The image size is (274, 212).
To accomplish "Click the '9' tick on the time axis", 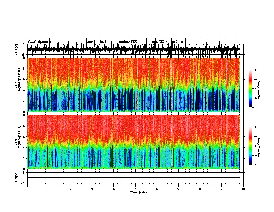I will [221, 189].
